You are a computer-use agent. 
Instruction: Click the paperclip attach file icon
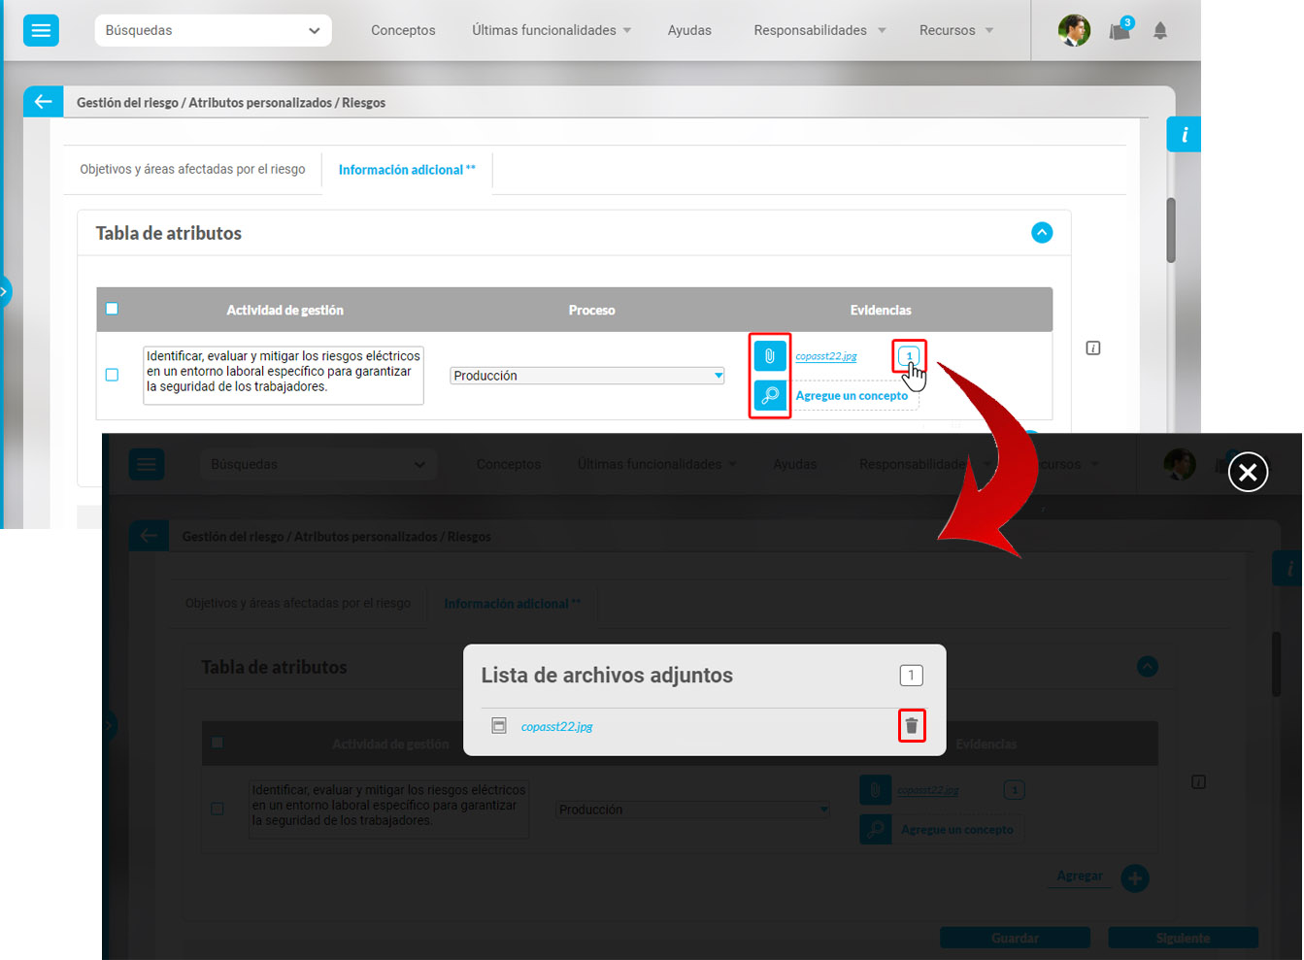pos(770,356)
